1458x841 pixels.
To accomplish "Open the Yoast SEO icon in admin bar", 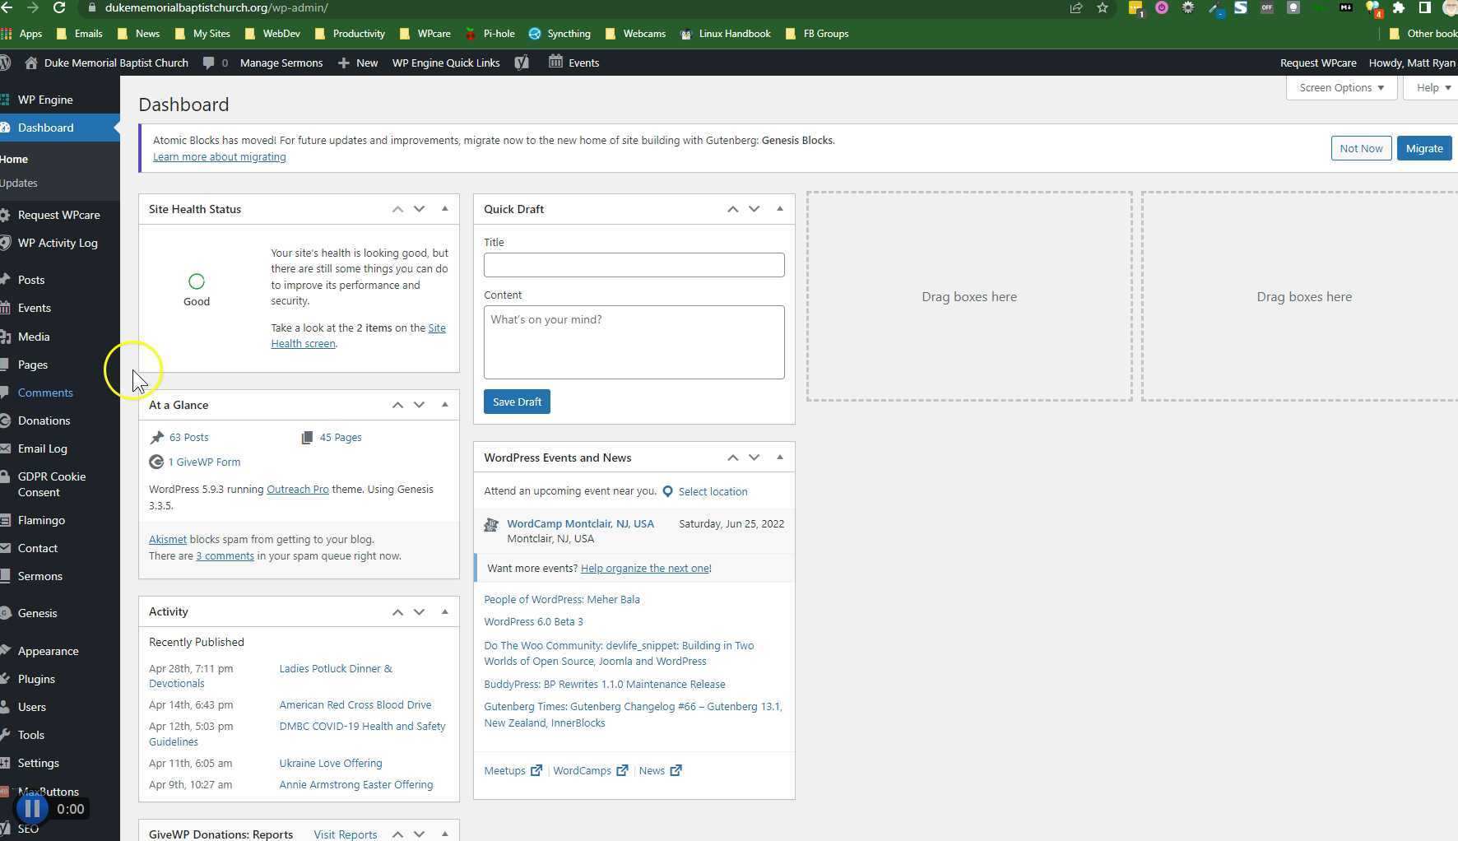I will point(522,63).
